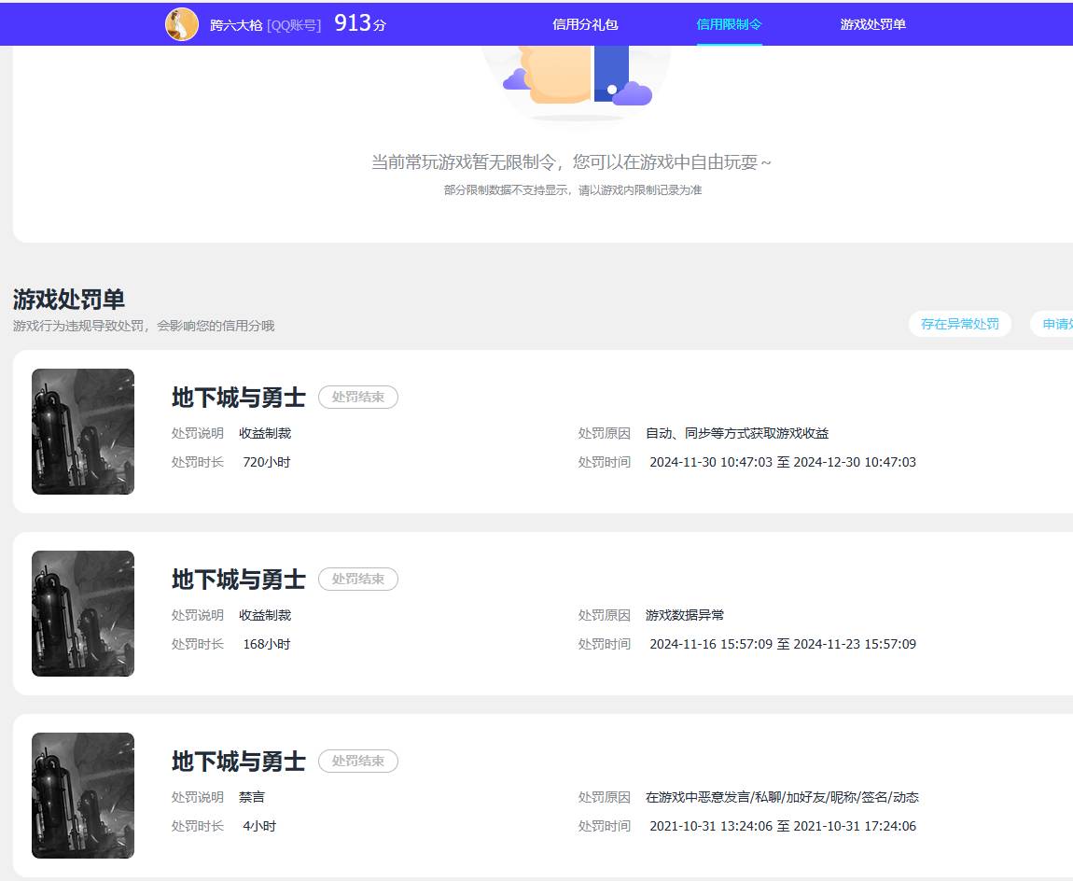Open the third 地下城与勇士 game thumbnail
This screenshot has width=1073, height=881.
click(x=82, y=795)
